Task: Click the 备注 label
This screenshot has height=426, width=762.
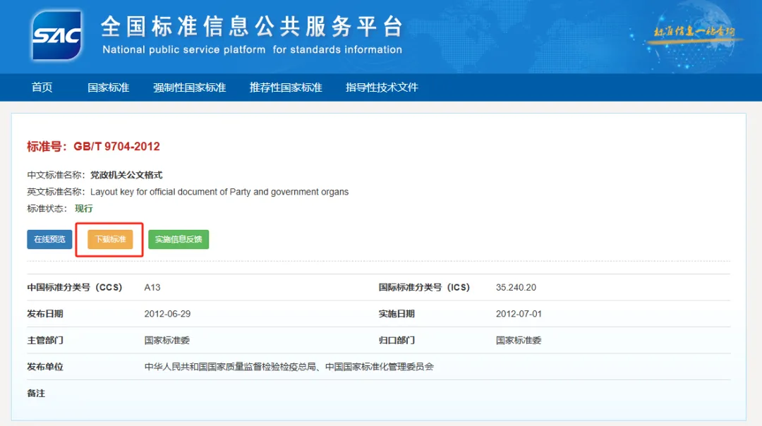Action: tap(36, 394)
